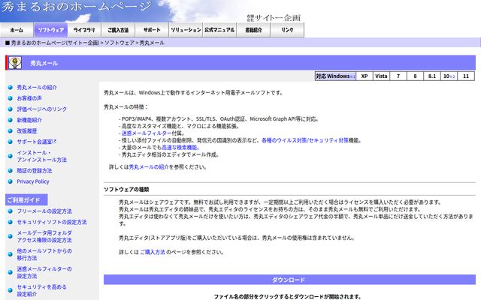Open sidebar link 改版履歴
481x300 pixels.
(27, 130)
